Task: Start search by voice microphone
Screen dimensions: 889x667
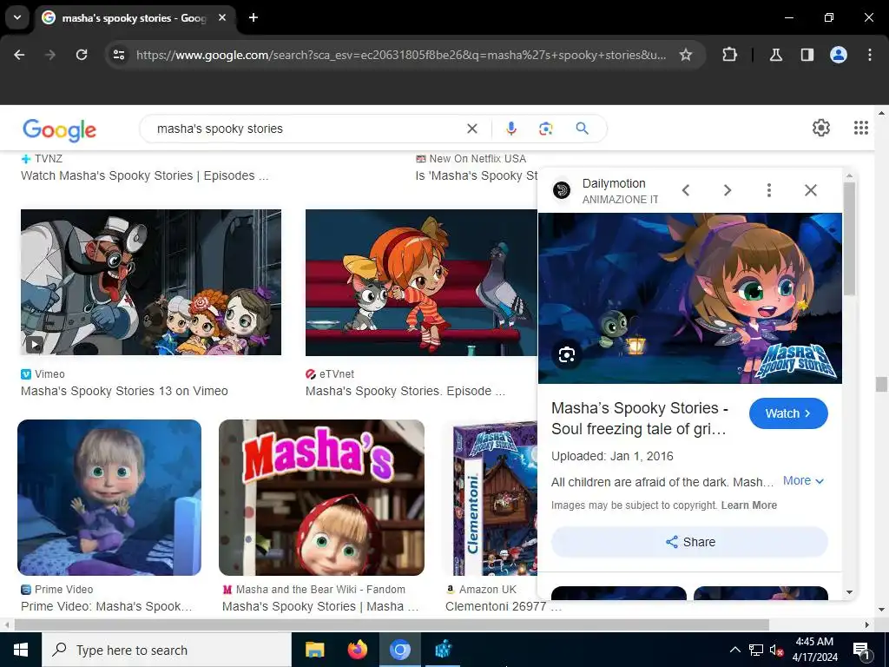Action: coord(510,129)
